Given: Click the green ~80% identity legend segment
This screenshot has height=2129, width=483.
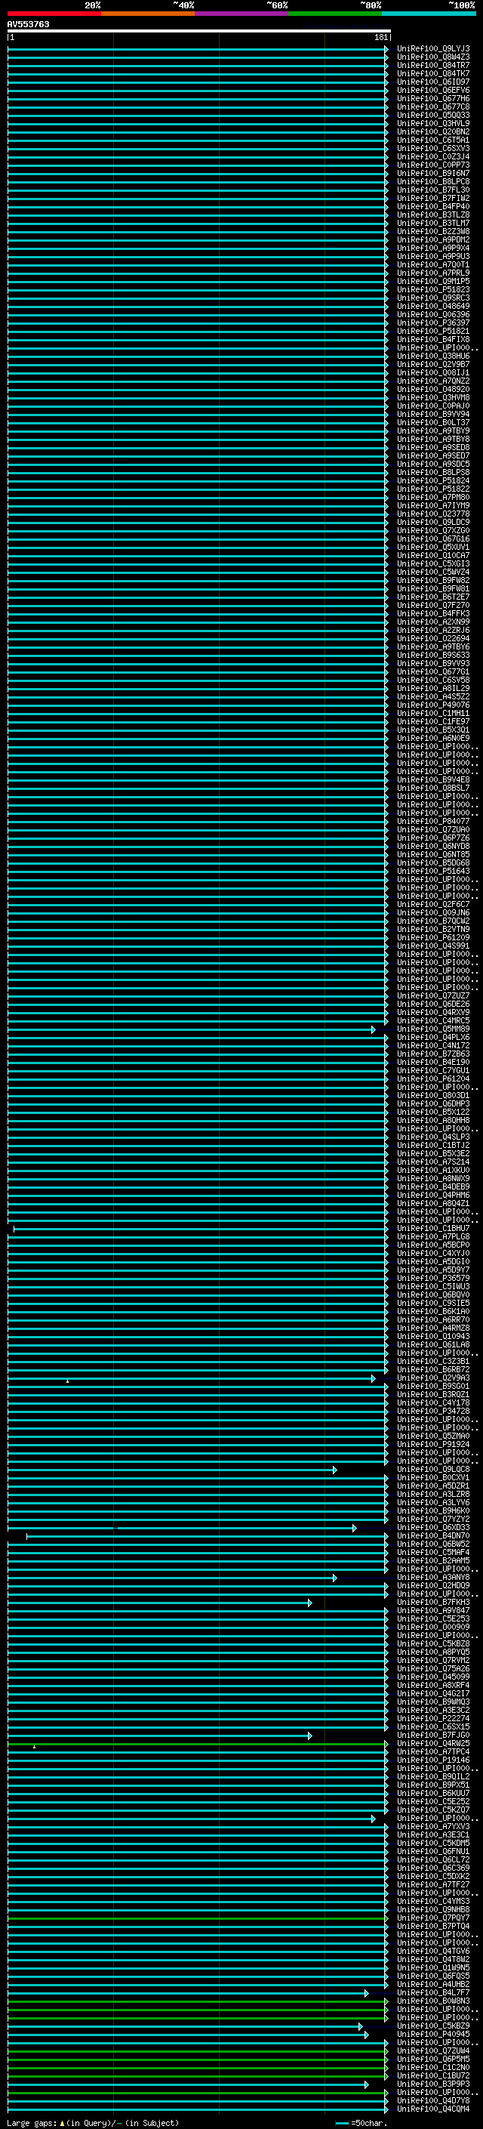Looking at the screenshot, I should [335, 14].
